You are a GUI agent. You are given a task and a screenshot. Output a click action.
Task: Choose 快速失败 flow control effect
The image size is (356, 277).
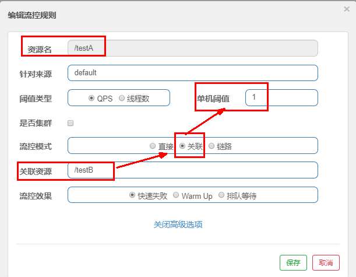tap(132, 195)
